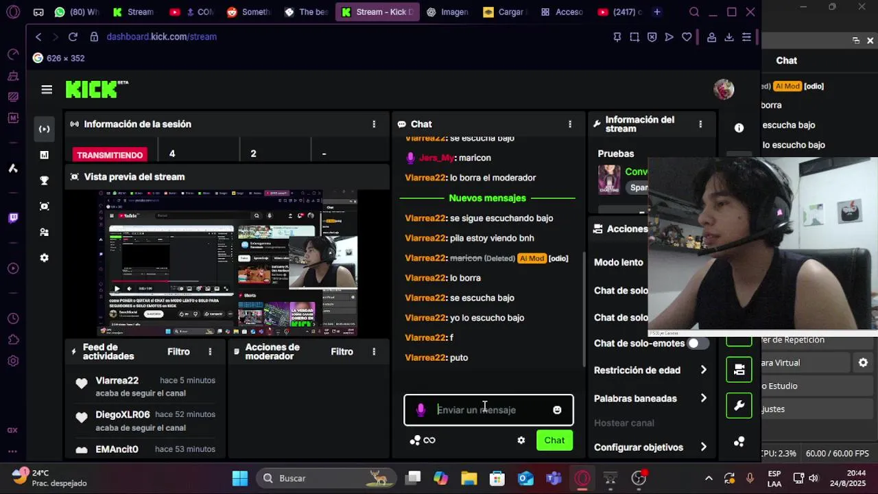Click the Enviar un mensaje field
This screenshot has width=878, height=494.
pyautogui.click(x=488, y=410)
